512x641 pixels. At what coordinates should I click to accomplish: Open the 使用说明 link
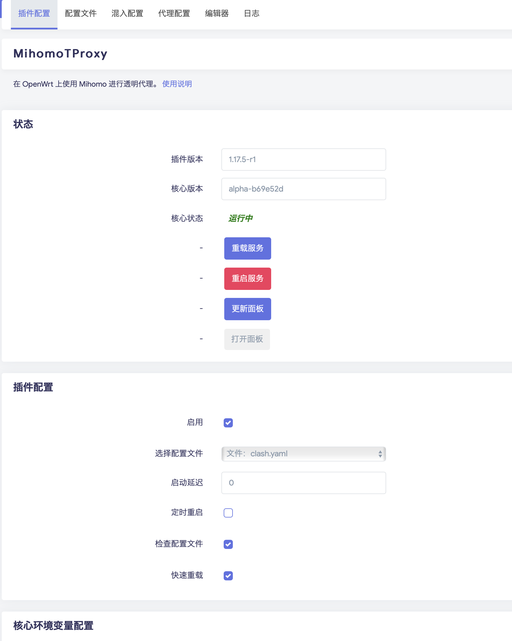click(177, 84)
